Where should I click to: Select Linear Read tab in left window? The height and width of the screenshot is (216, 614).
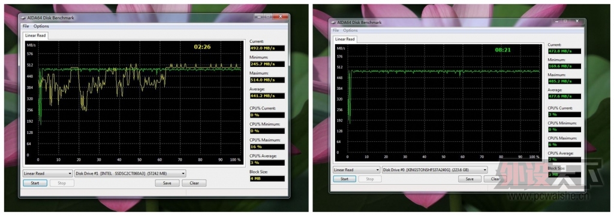tap(35, 35)
